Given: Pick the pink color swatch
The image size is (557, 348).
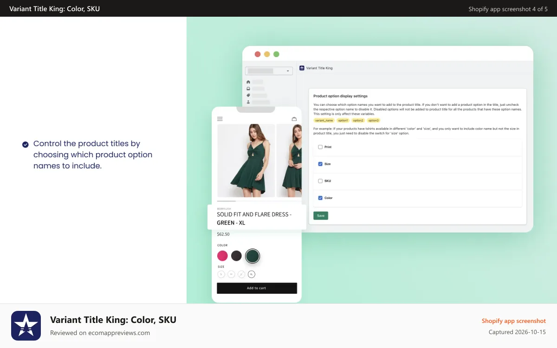Looking at the screenshot, I should (223, 256).
